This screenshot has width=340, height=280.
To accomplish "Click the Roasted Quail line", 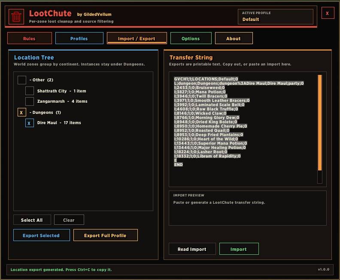I will click(x=202, y=131).
